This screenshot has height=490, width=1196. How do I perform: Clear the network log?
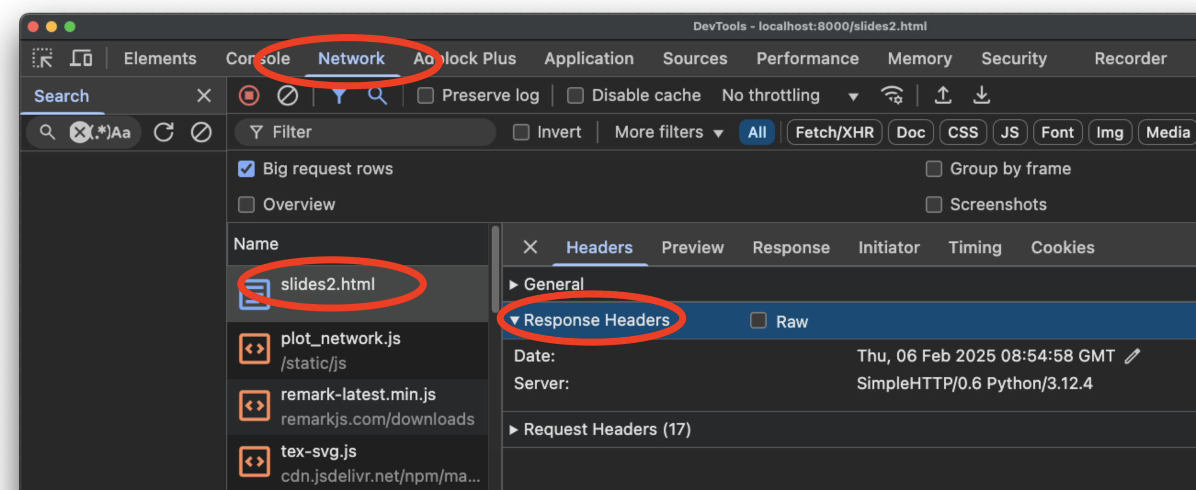coord(287,95)
